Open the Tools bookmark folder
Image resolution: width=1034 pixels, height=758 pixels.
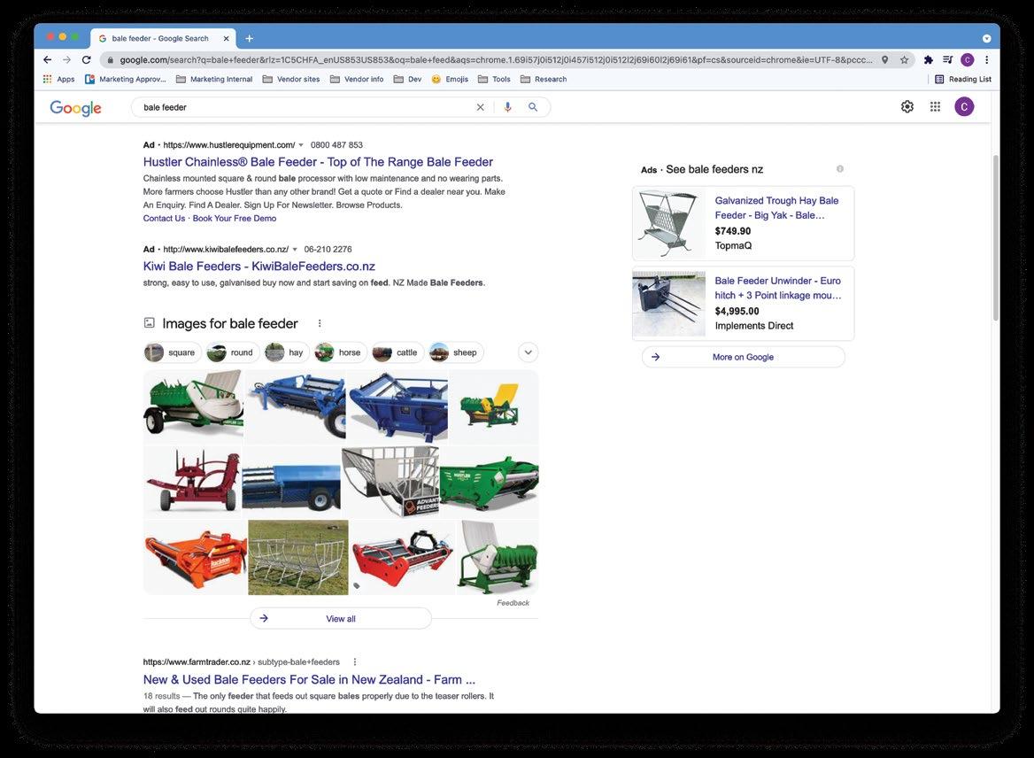494,79
